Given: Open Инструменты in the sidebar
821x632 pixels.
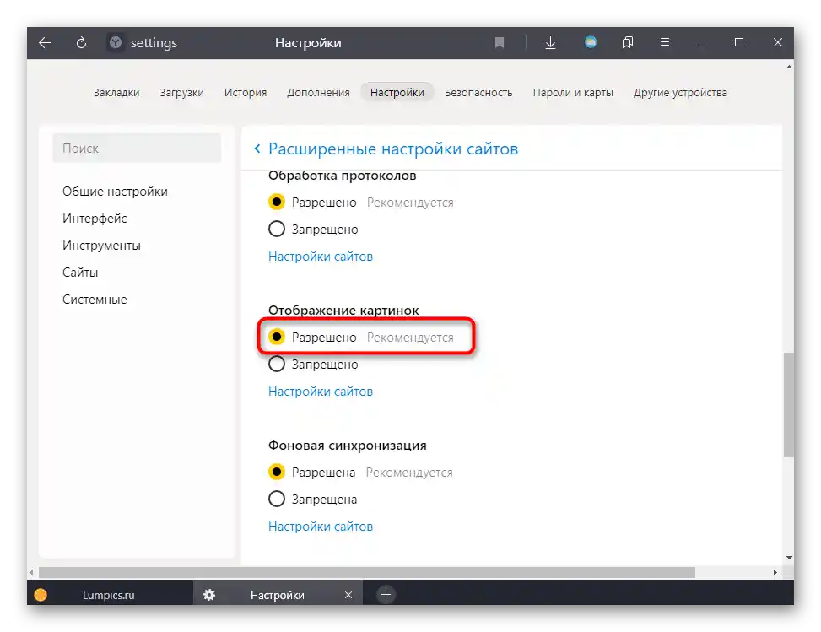Looking at the screenshot, I should (101, 246).
